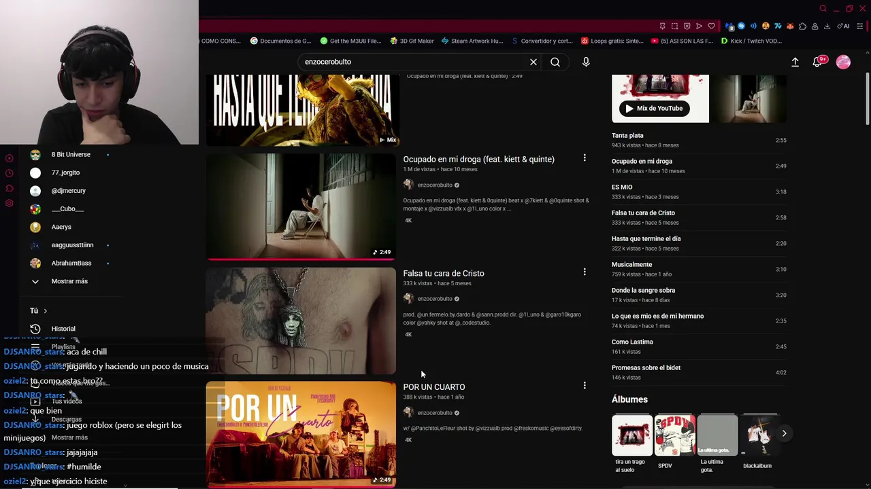
Task: Click the browser tab search magnifier
Action: tap(823, 8)
